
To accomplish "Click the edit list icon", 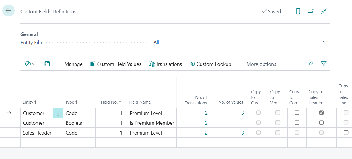I will click(x=47, y=64).
